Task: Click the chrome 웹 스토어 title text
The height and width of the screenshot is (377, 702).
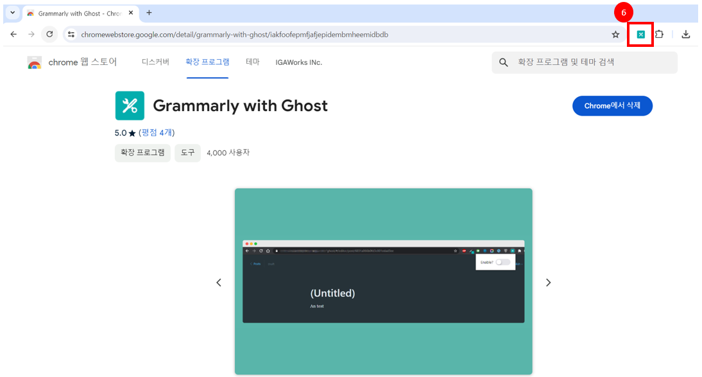Action: 83,62
